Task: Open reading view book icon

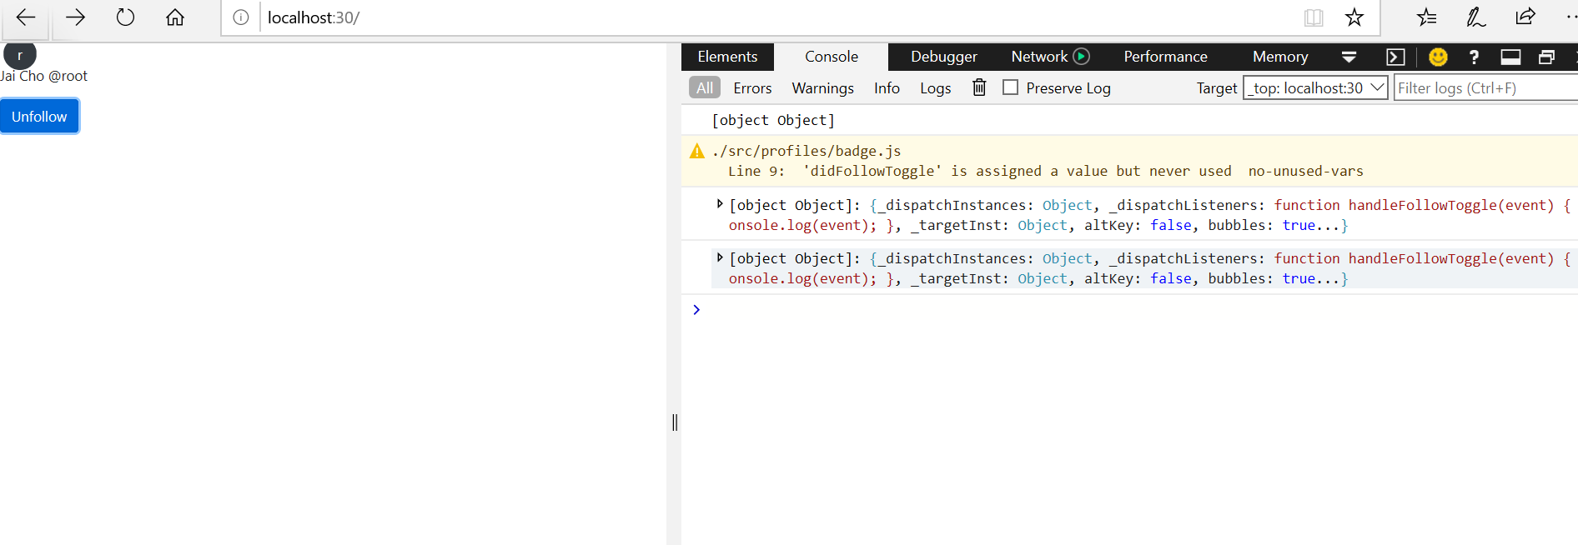Action: (x=1314, y=17)
